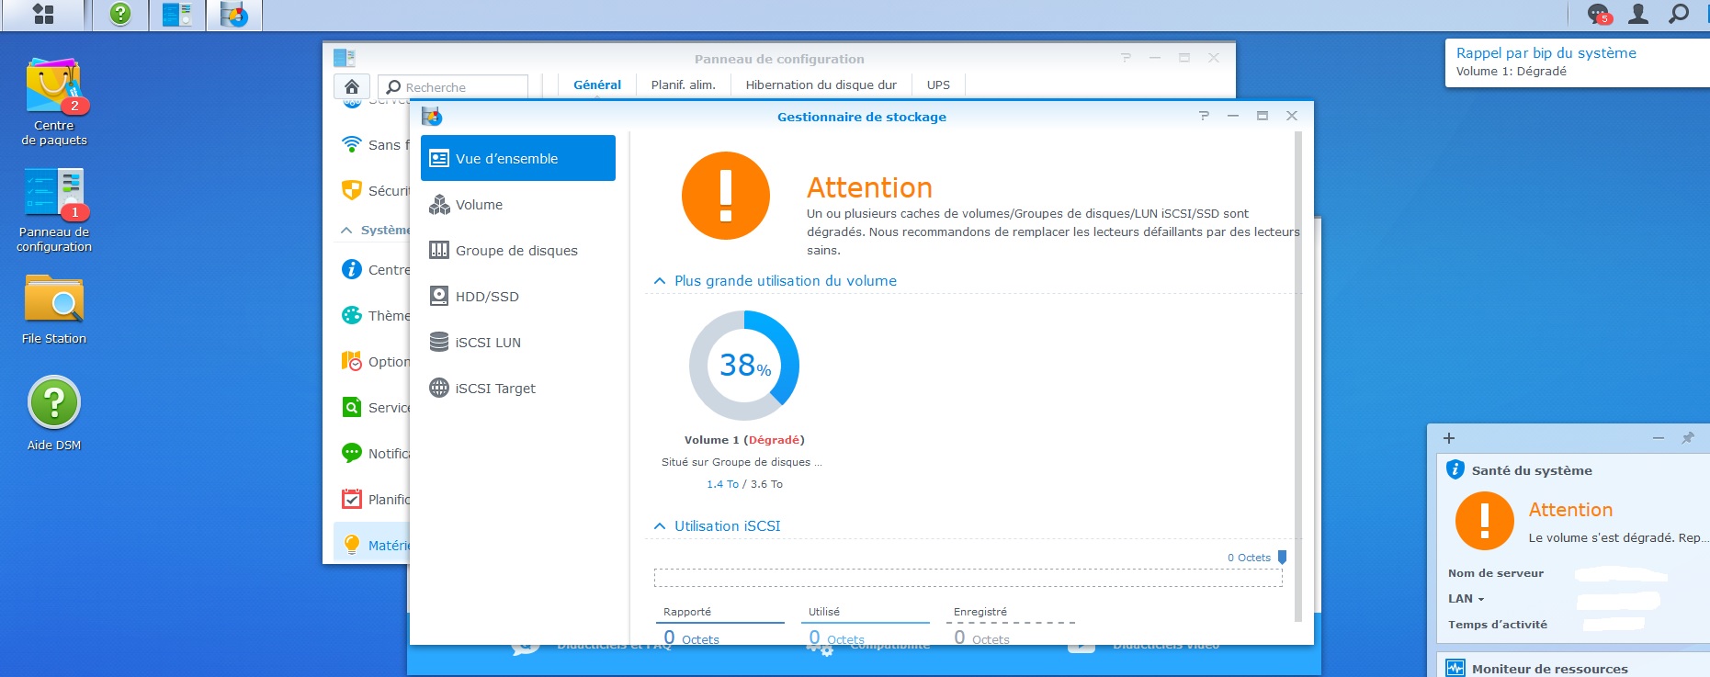The width and height of the screenshot is (1710, 677).
Task: Open the taskbar search magnifier
Action: (1679, 14)
